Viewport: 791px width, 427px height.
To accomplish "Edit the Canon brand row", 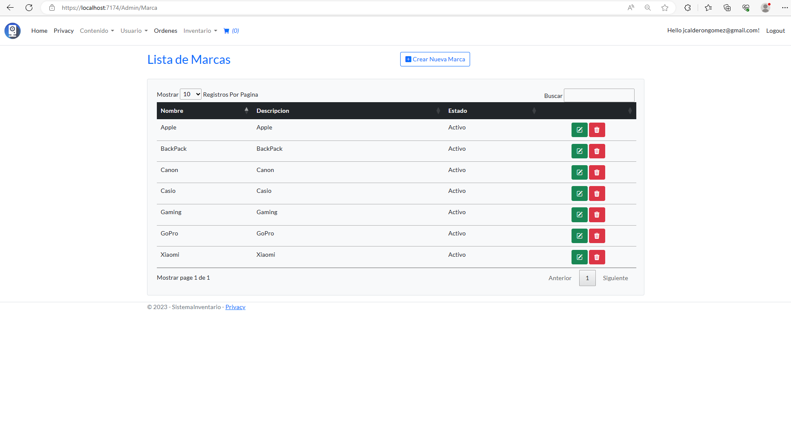I will [x=579, y=172].
